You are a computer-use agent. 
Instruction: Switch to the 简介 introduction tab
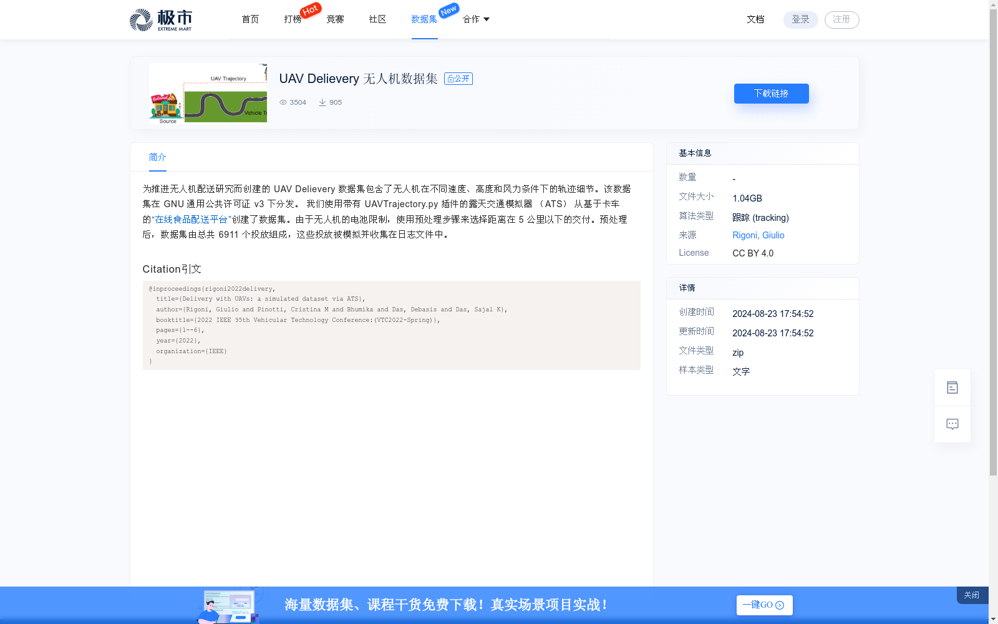[157, 157]
